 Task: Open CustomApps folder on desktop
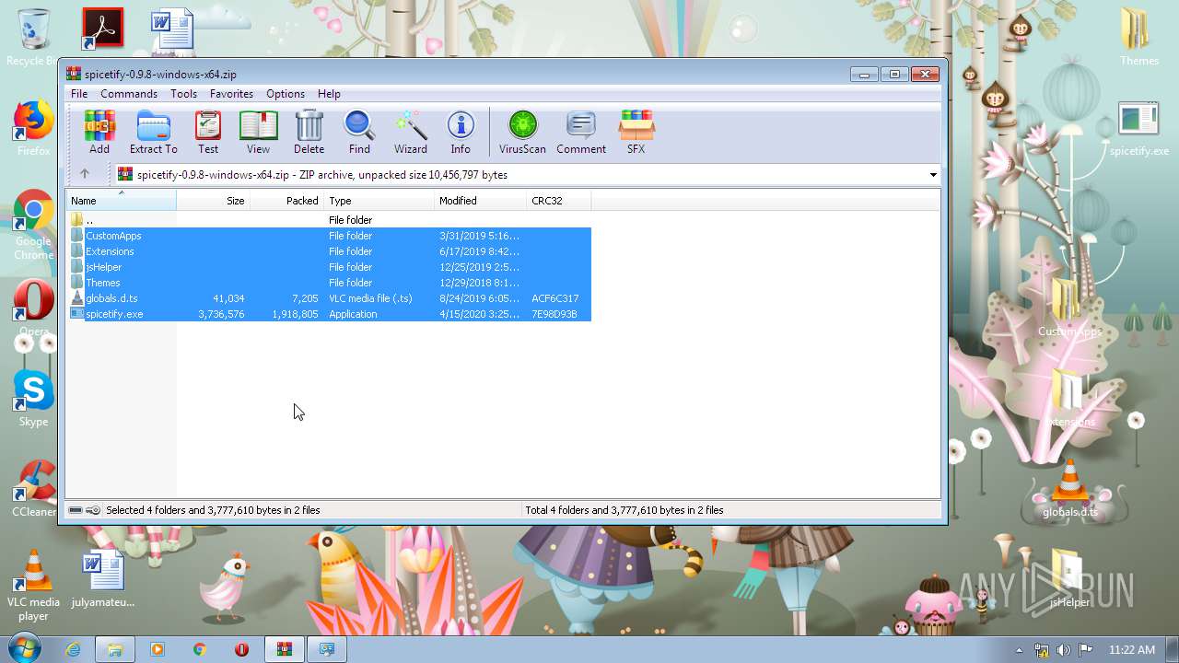click(1069, 308)
